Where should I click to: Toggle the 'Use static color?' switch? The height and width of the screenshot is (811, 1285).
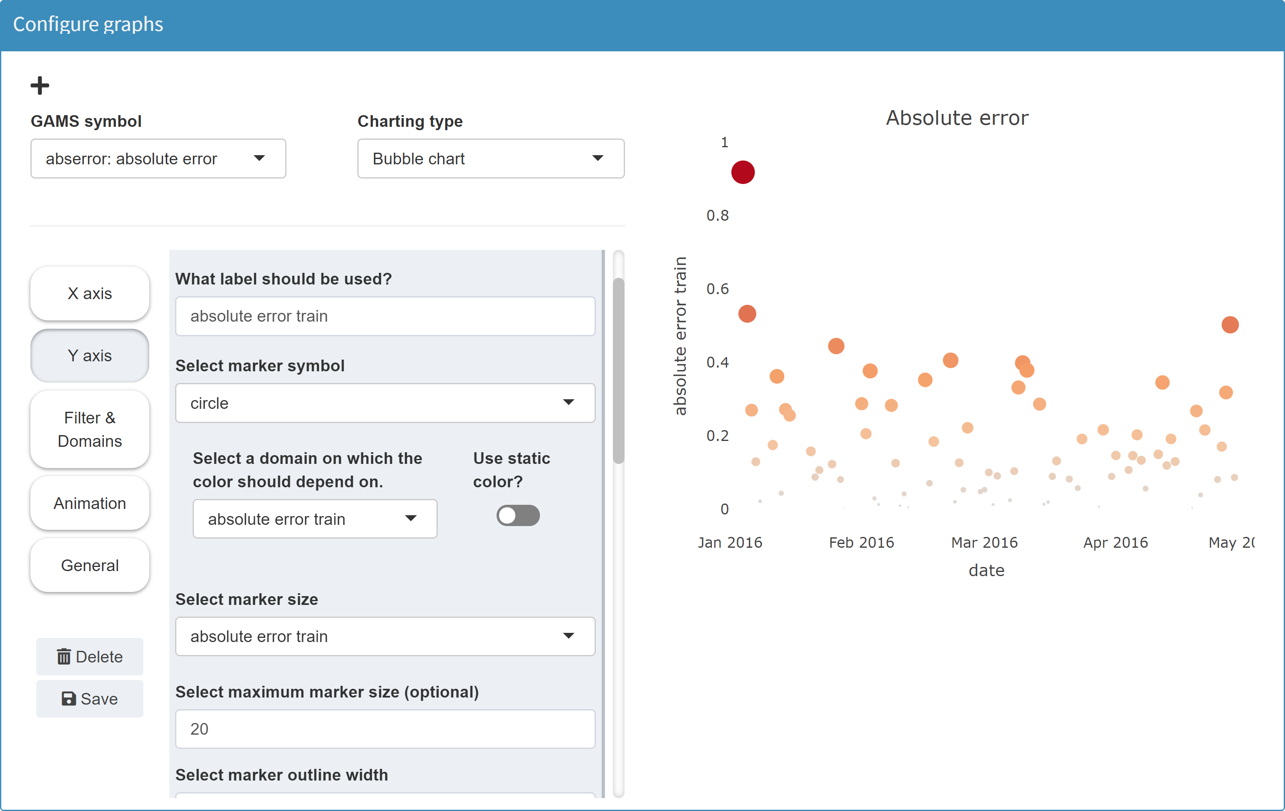click(x=517, y=516)
